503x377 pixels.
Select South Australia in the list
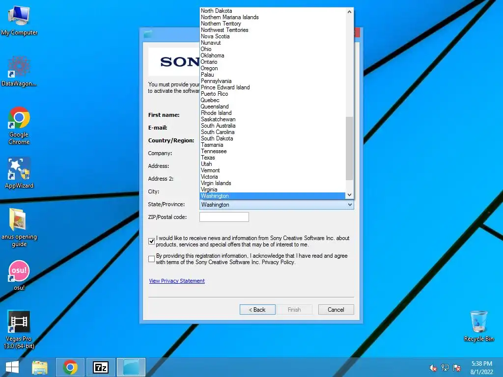pyautogui.click(x=273, y=126)
